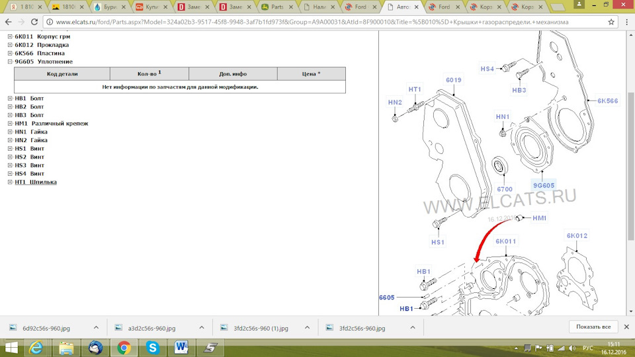Click the 9G605 label in the diagram

pyautogui.click(x=544, y=185)
